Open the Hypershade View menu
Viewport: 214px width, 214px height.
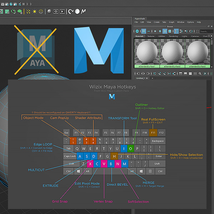coord(149,22)
